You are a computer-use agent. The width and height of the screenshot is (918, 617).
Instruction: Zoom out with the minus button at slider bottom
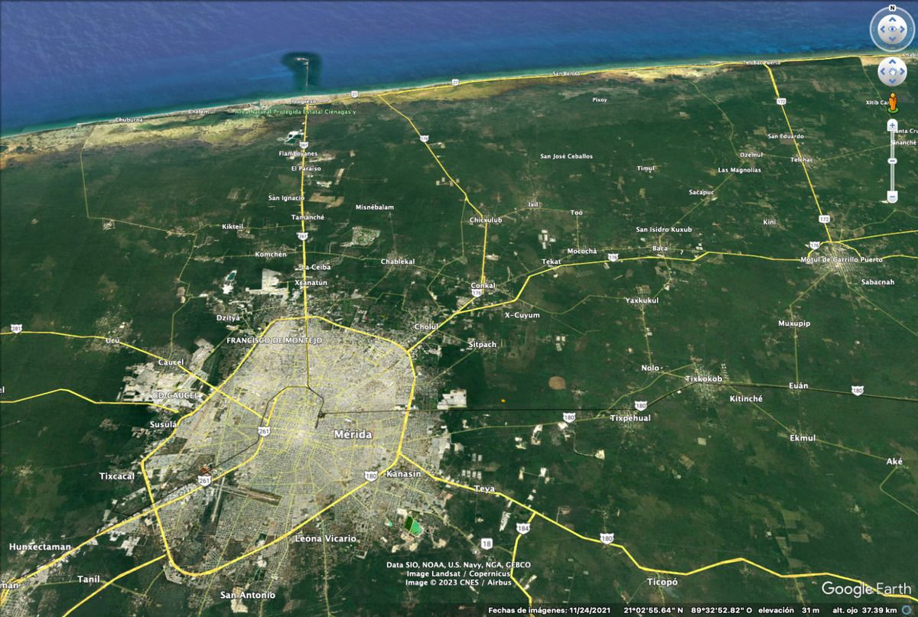[x=892, y=197]
